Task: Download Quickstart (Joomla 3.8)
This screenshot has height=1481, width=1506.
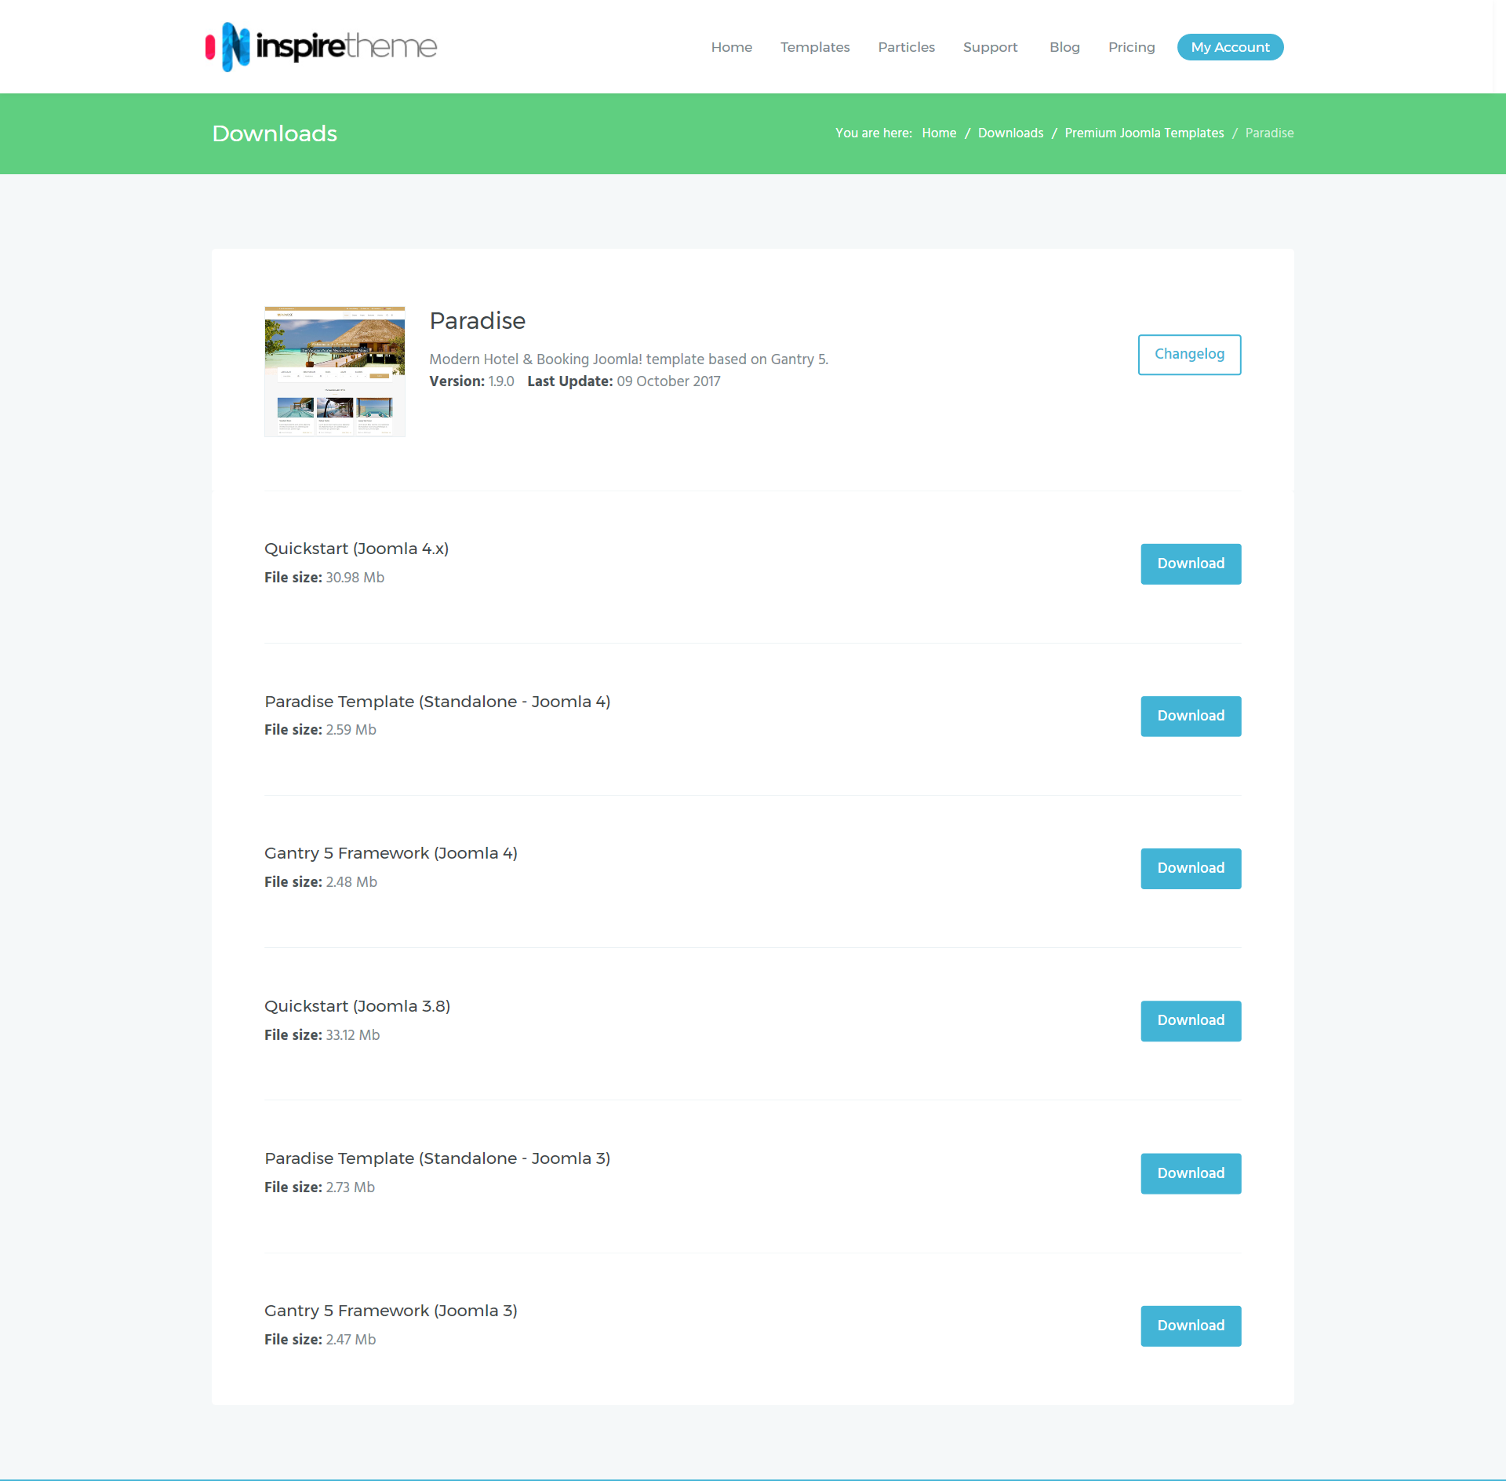Action: (1191, 1020)
